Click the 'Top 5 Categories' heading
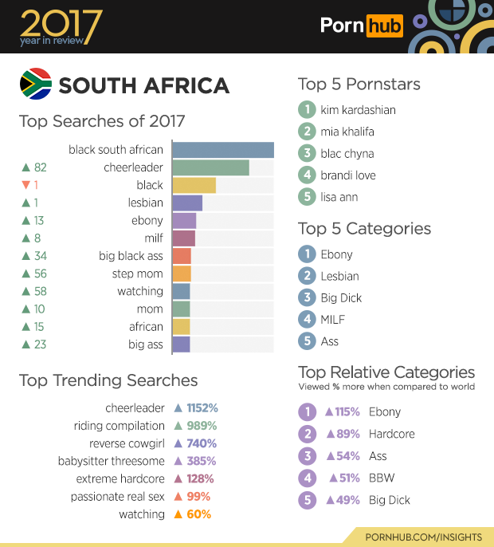 point(364,229)
